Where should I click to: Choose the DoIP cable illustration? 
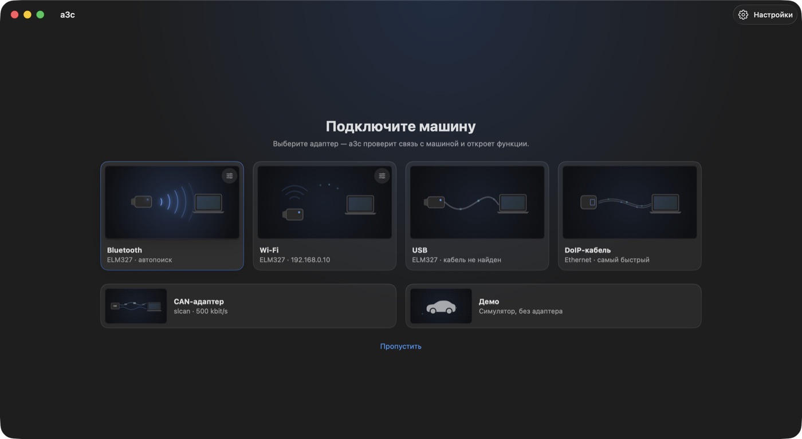pyautogui.click(x=630, y=202)
